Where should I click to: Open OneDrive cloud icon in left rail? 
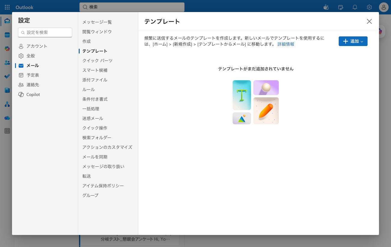7,118
